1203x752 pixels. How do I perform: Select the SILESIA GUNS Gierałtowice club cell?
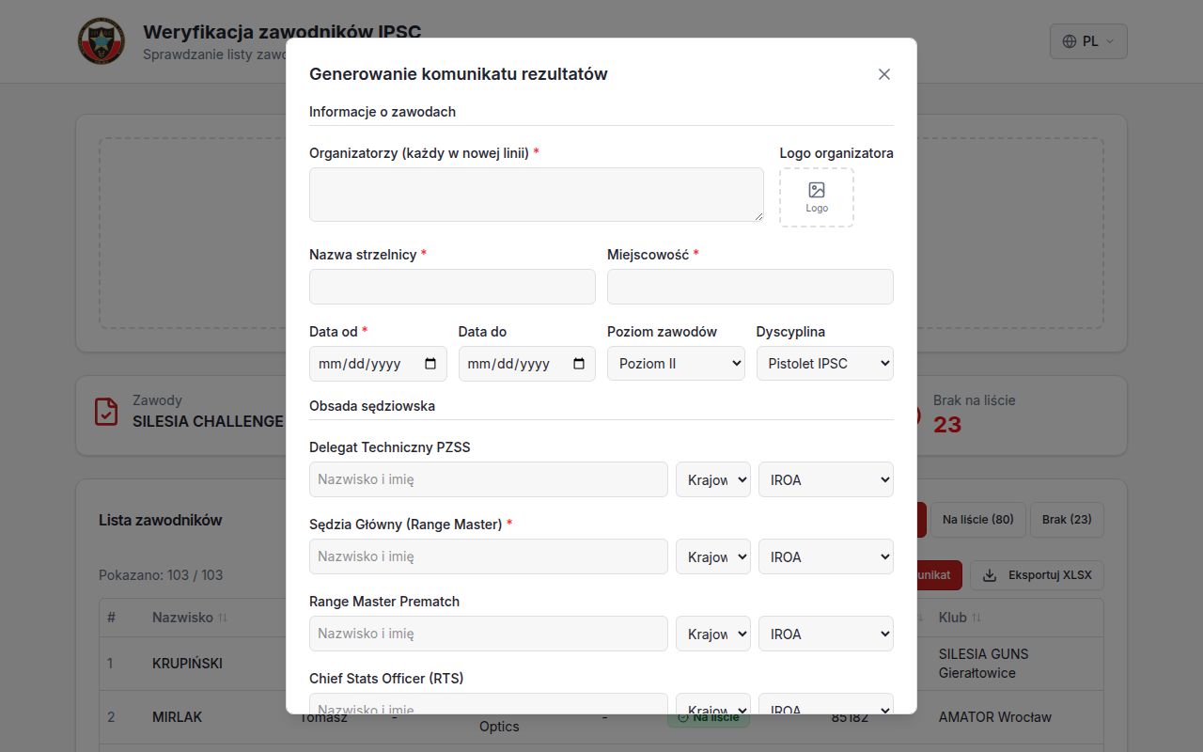pos(984,664)
